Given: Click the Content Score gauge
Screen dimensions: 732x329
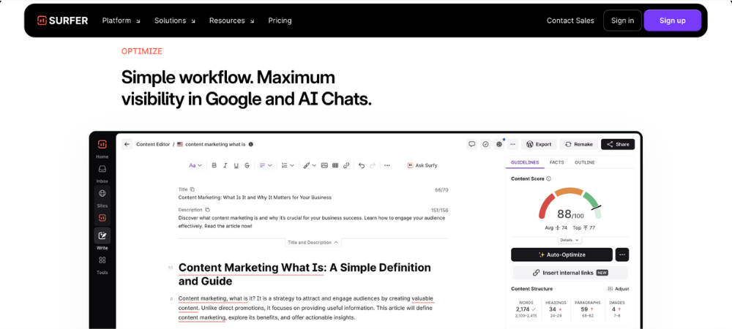Looking at the screenshot, I should tap(570, 204).
